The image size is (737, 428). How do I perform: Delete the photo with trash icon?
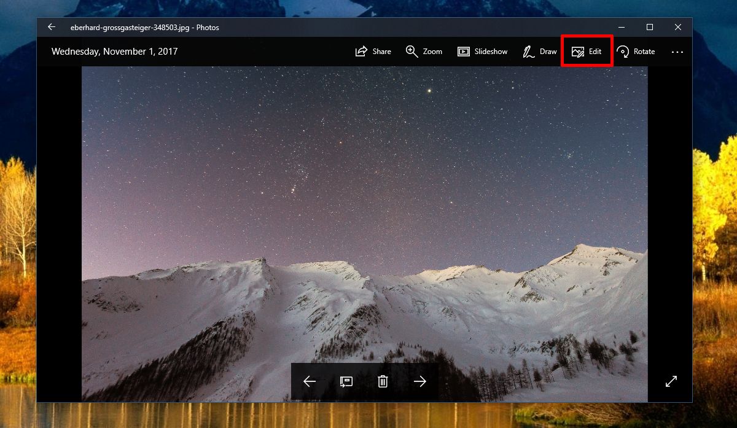point(383,382)
